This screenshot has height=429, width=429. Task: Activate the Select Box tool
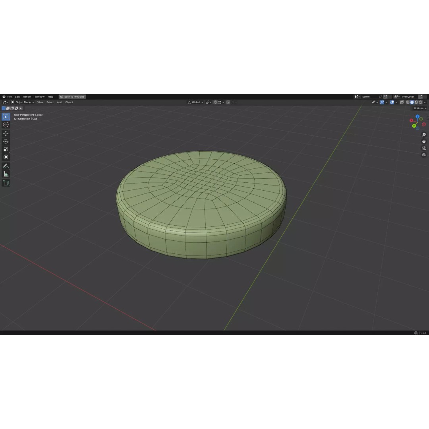pyautogui.click(x=6, y=117)
